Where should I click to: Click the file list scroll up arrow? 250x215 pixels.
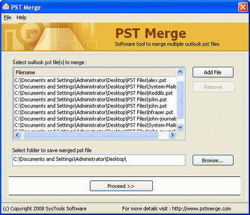180,72
